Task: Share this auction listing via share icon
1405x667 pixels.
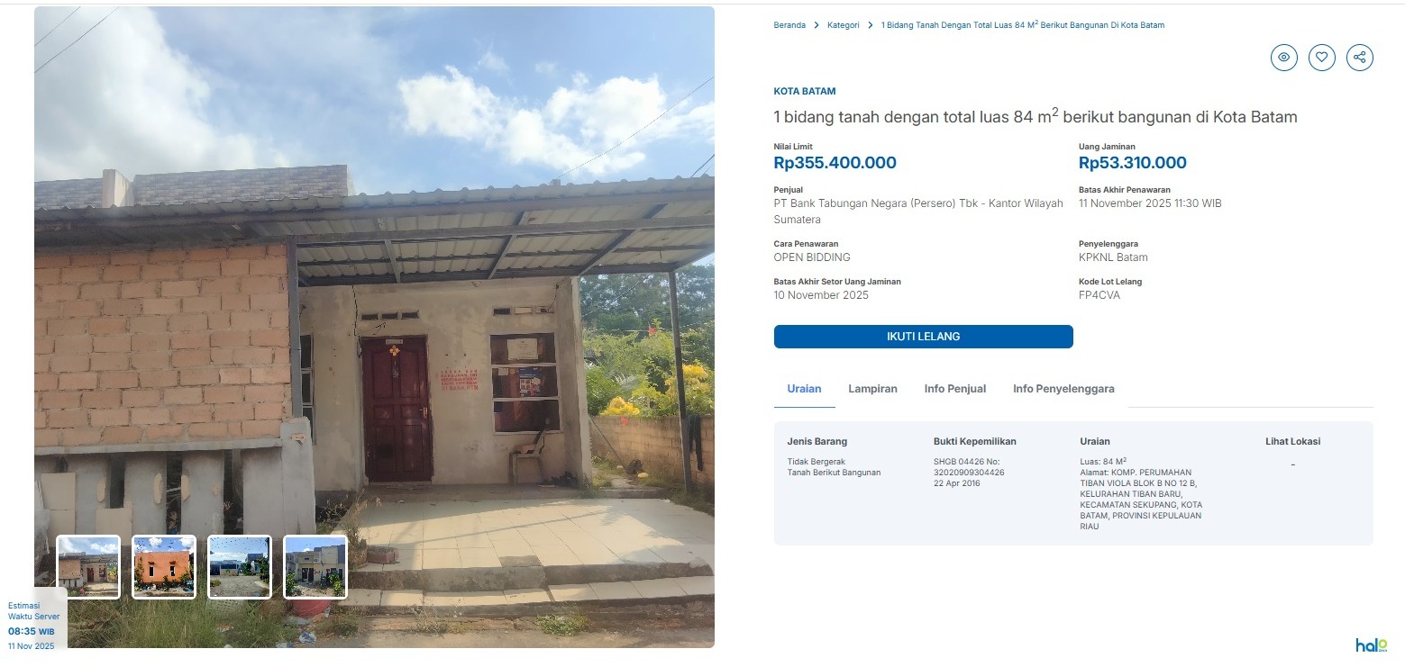Action: 1359,58
